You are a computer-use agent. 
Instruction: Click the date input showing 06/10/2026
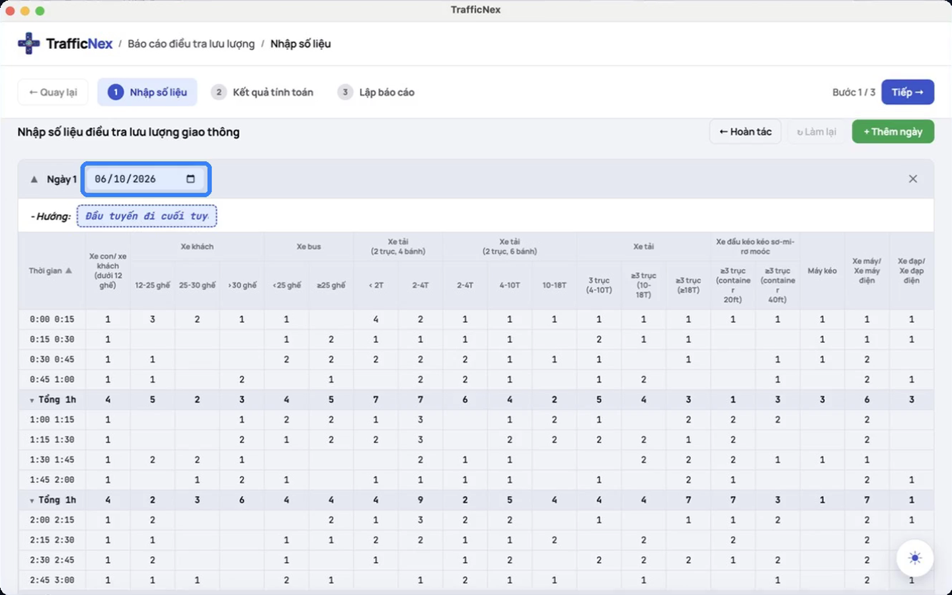coord(146,179)
